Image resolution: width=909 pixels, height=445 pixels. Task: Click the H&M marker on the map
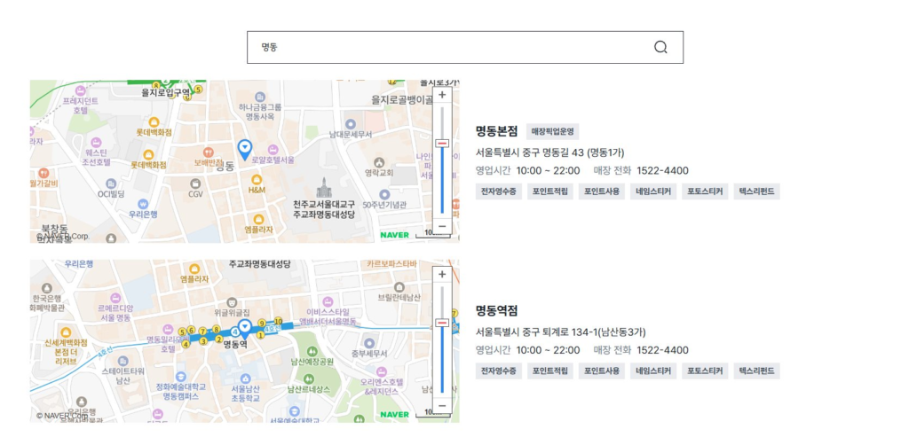tap(257, 179)
